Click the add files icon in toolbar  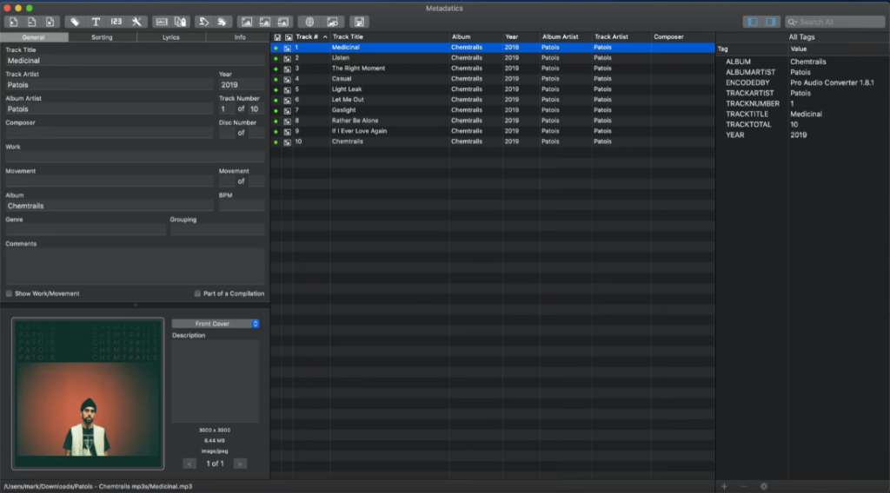point(14,22)
